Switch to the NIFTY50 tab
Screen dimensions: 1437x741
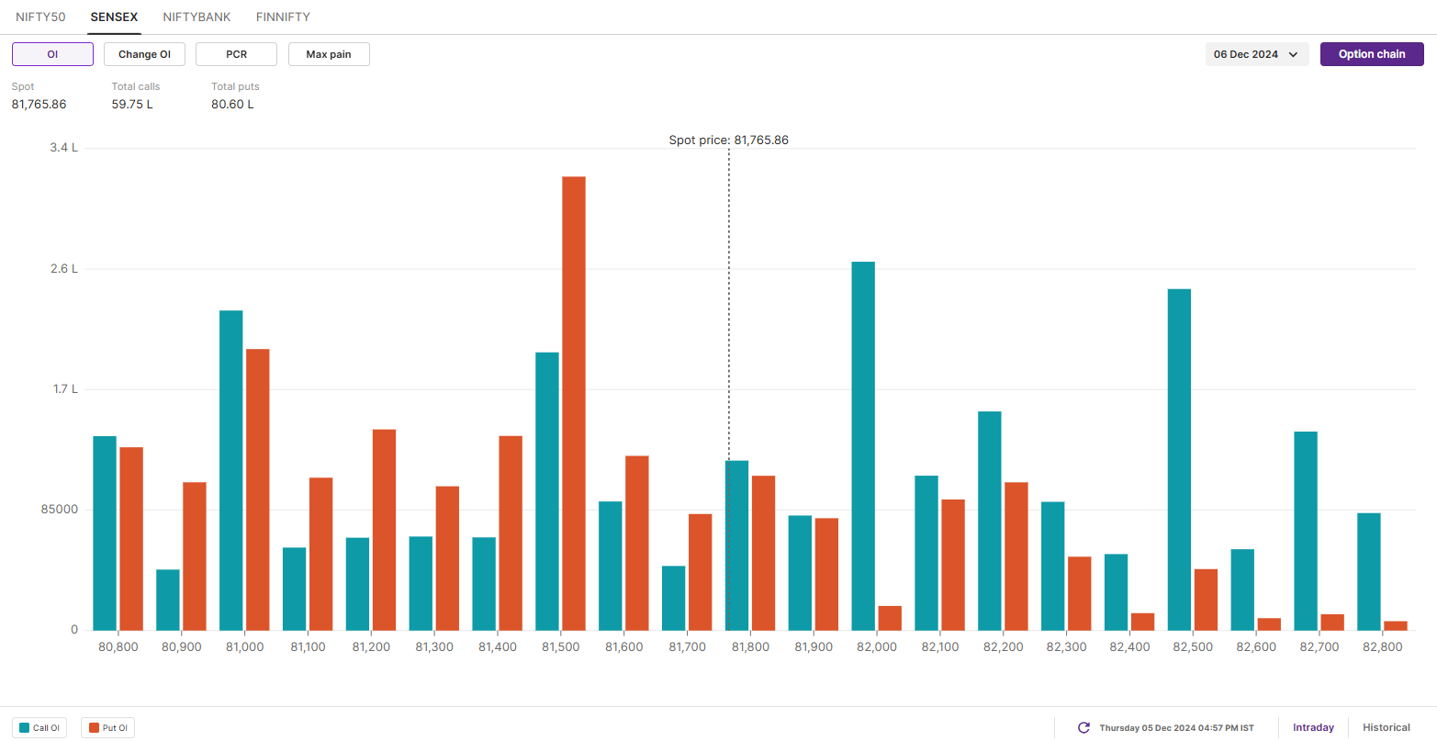point(40,17)
